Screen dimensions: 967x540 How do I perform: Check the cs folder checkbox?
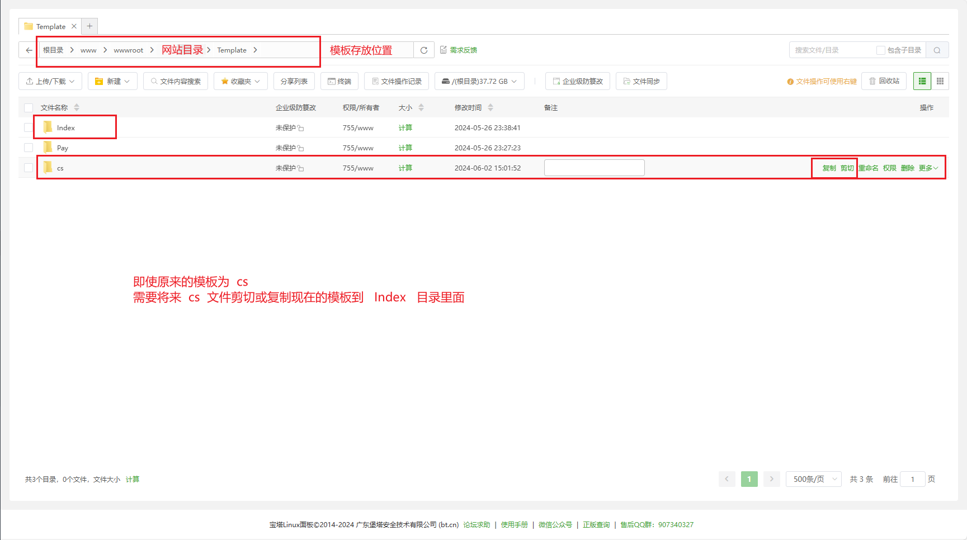tap(29, 168)
